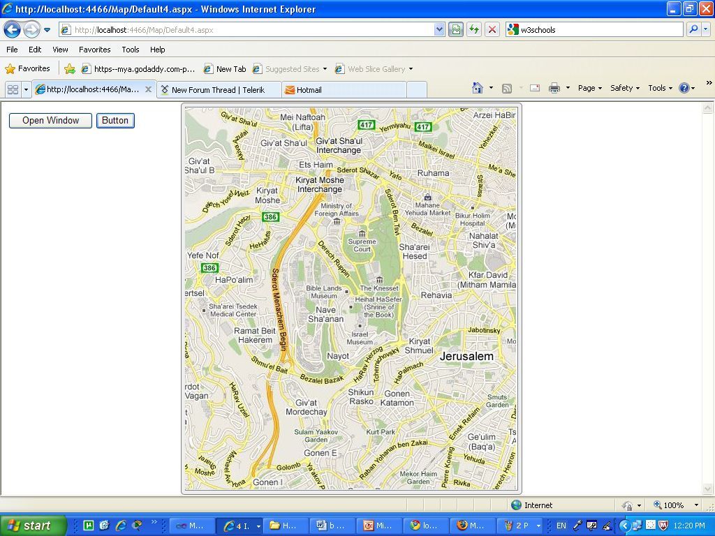Viewport: 715px width, 536px height.
Task: Click The Knesset on the map
Action: [379, 288]
